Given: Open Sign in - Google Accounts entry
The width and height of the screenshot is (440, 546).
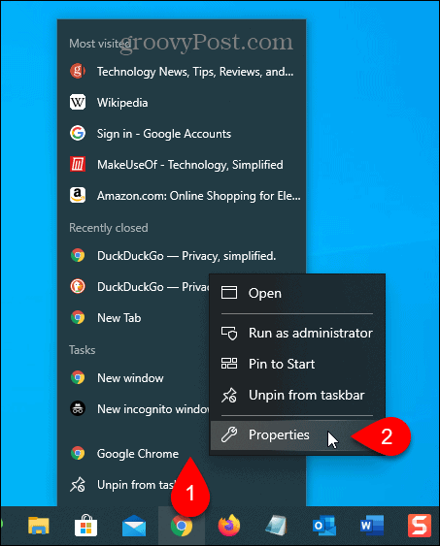Looking at the screenshot, I should pyautogui.click(x=182, y=134).
